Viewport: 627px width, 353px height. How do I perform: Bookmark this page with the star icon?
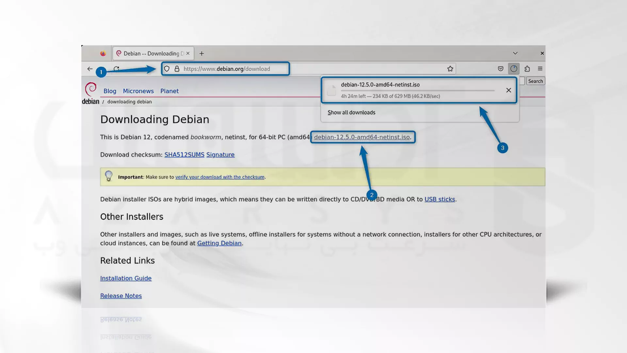(x=450, y=69)
